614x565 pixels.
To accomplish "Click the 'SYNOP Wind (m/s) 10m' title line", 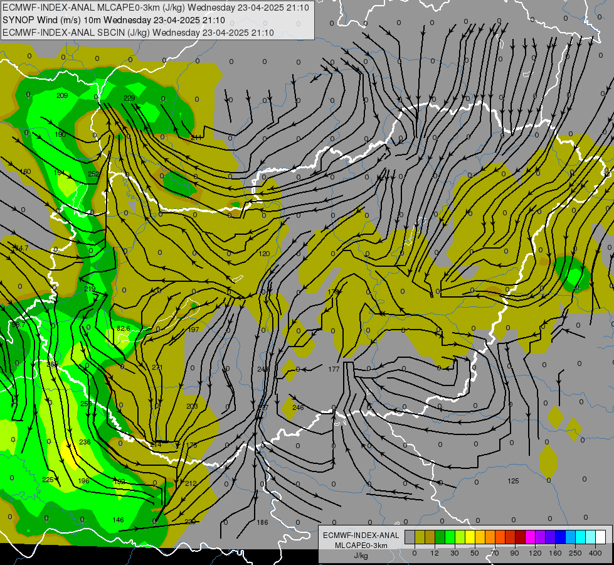I will coord(114,20).
